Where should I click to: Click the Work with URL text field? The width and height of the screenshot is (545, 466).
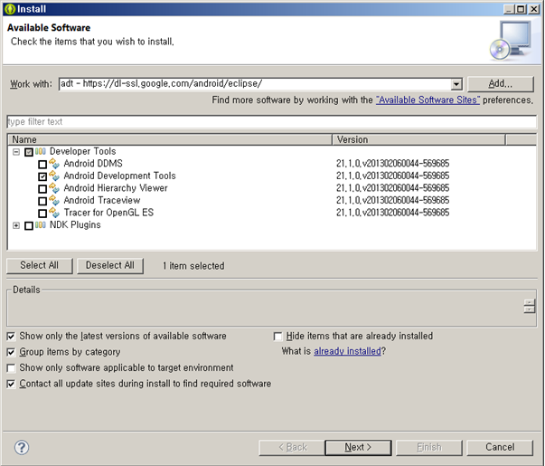tap(255, 84)
